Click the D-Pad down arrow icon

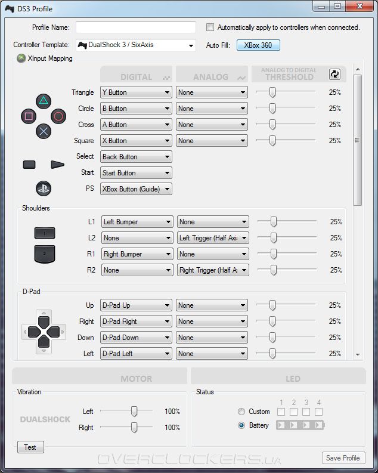(44, 342)
